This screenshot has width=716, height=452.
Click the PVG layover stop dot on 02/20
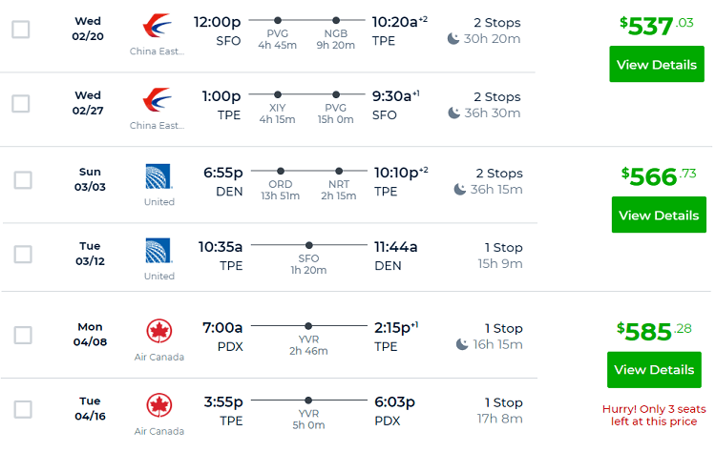click(278, 20)
